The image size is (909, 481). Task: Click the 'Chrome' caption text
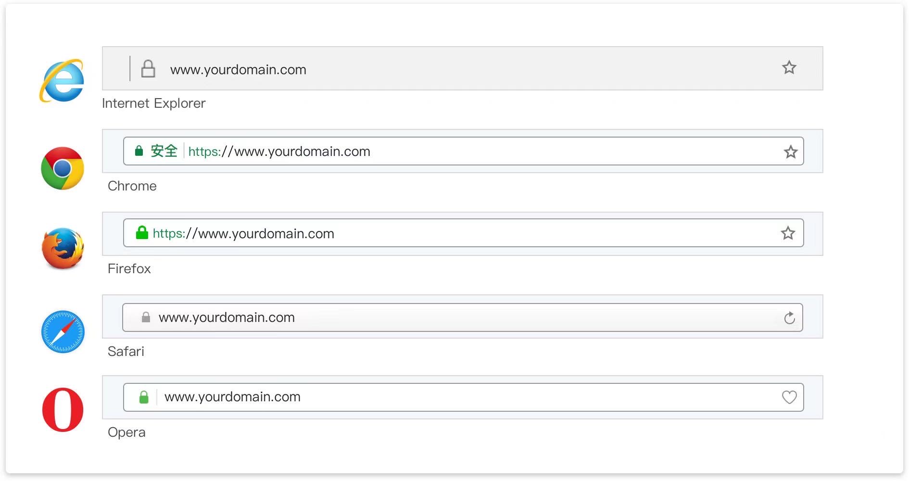[132, 186]
